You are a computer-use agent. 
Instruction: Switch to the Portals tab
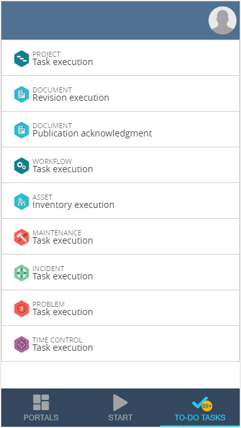(41, 408)
